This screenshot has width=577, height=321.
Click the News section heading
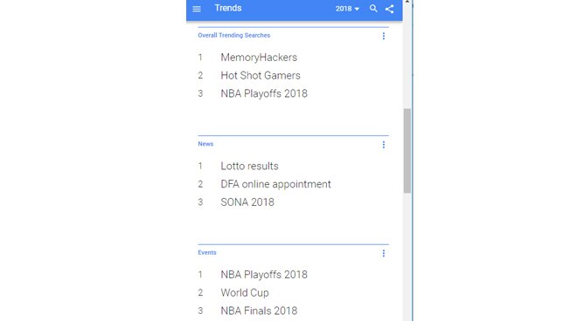(205, 144)
